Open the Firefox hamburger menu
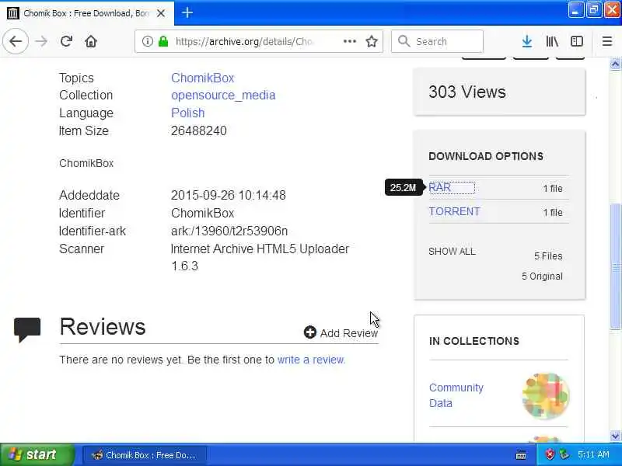The width and height of the screenshot is (622, 466). [607, 41]
